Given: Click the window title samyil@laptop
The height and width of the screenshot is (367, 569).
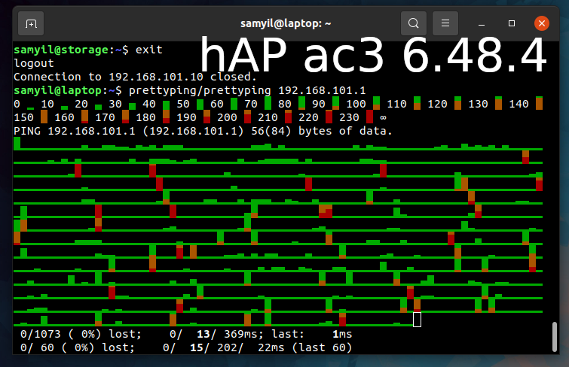Looking at the screenshot, I should pos(284,23).
